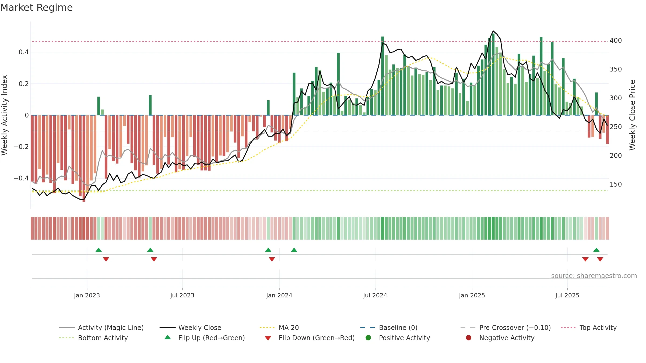
Task: Click the green triangle icon in legend
Action: (168, 337)
